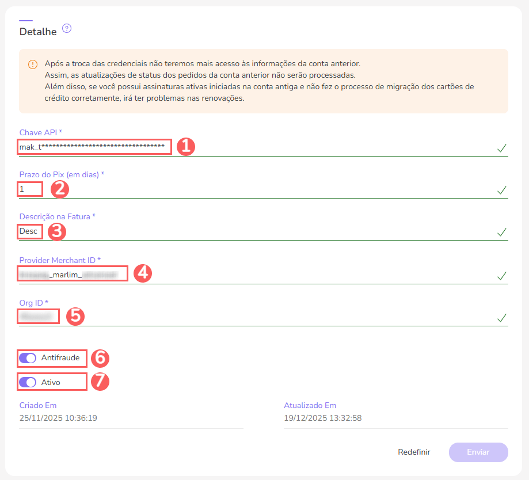Viewport: 529px width, 480px height.
Task: Disable the Antifraude toggle switch
Action: [x=28, y=358]
